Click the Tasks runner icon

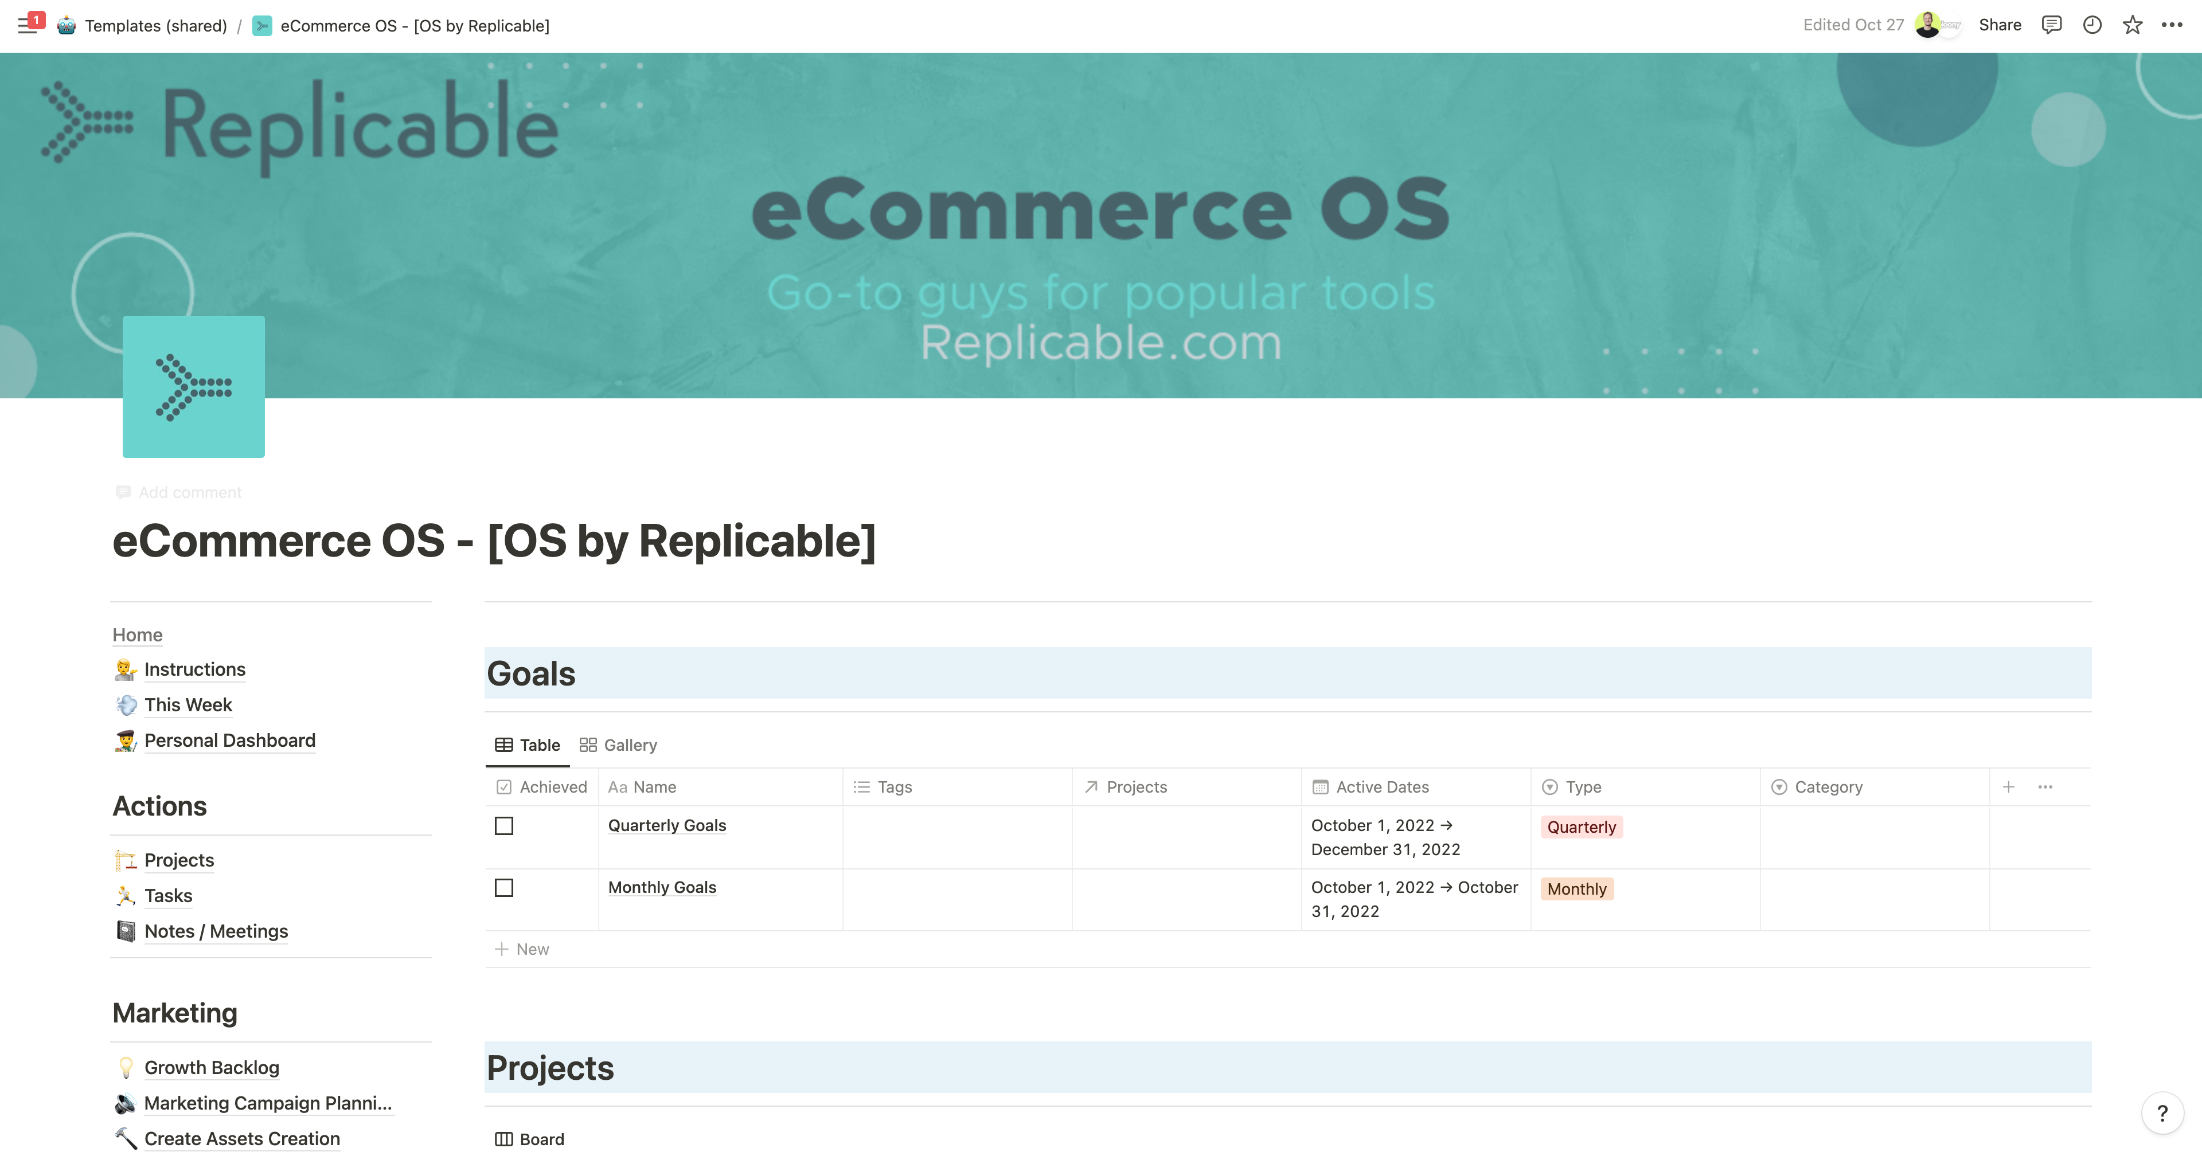(x=126, y=896)
